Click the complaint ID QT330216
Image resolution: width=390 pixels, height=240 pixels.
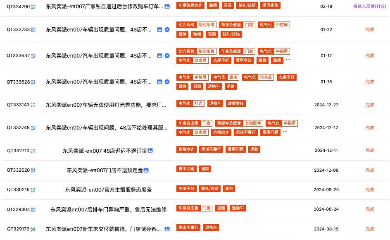(x=18, y=190)
